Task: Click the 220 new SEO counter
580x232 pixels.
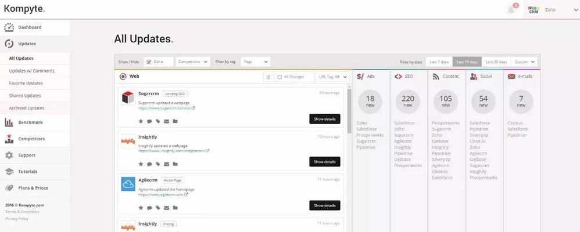Action: (x=408, y=101)
